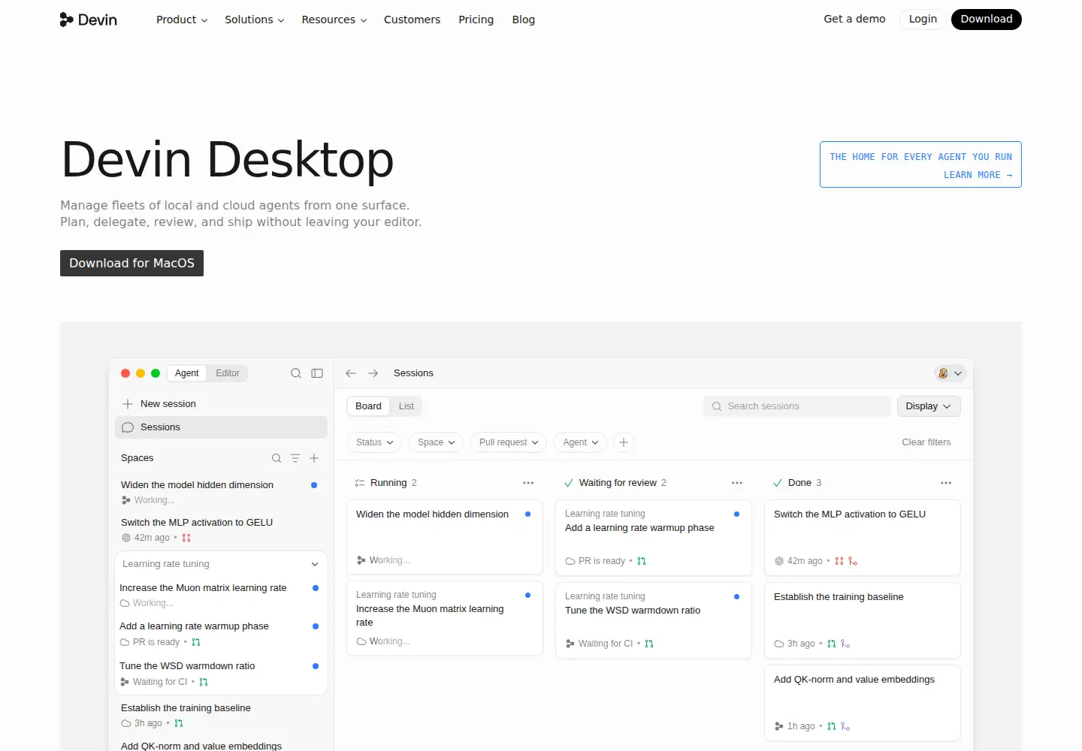Open the Waiting for review column menu
This screenshot has width=1082, height=751.
coord(737,483)
